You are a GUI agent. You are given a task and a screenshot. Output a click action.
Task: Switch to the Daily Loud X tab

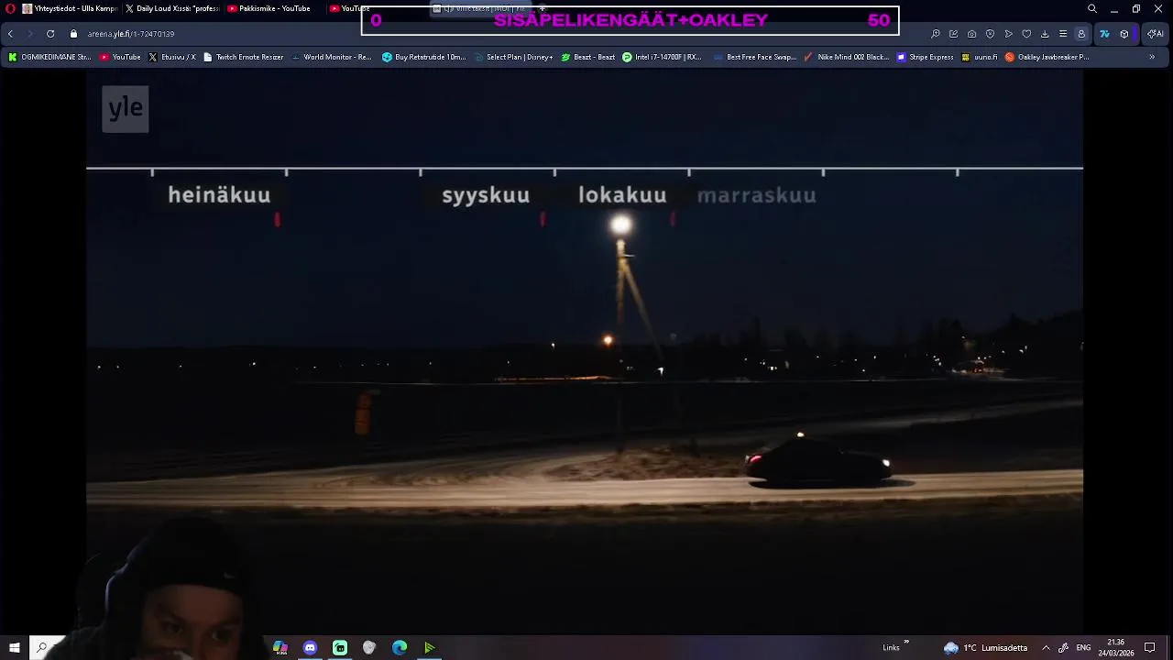click(171, 8)
